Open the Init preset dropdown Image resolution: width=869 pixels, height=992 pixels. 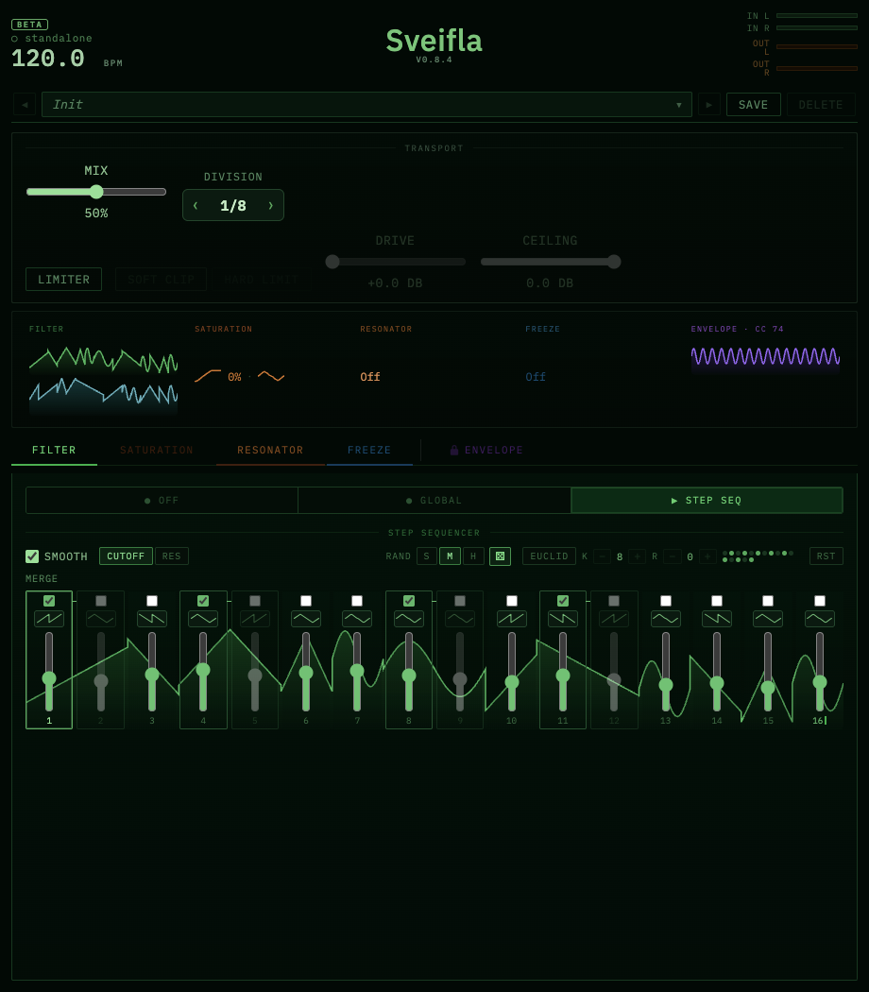point(366,104)
